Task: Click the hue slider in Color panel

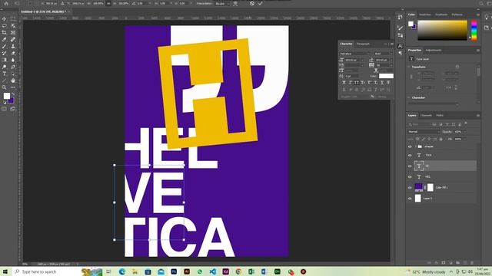Action: pyautogui.click(x=474, y=31)
